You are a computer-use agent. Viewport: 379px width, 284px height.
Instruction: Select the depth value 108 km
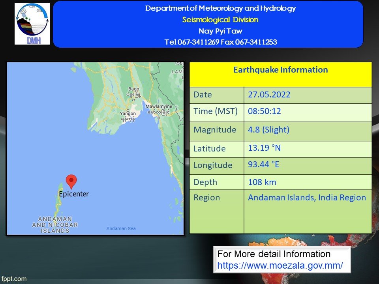coord(262,182)
